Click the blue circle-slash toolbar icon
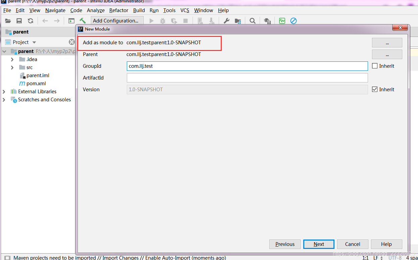This screenshot has width=418, height=260. [x=294, y=21]
